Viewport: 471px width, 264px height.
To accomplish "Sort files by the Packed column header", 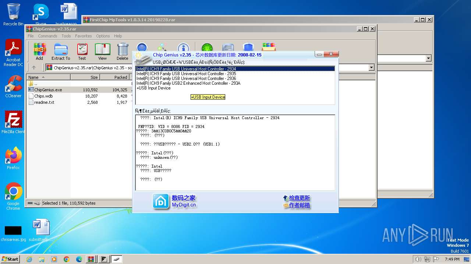I will [114, 77].
